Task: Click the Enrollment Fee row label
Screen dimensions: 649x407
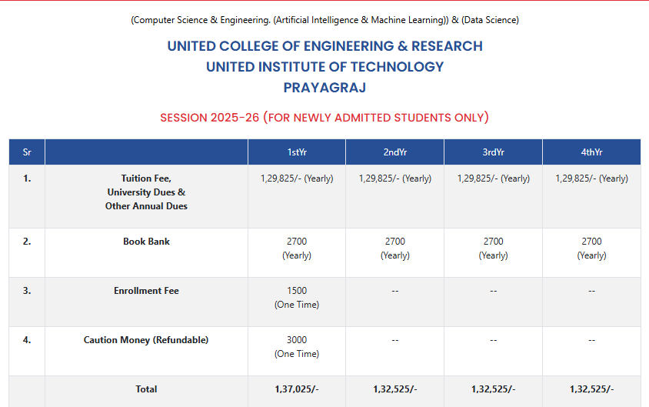Action: click(146, 291)
